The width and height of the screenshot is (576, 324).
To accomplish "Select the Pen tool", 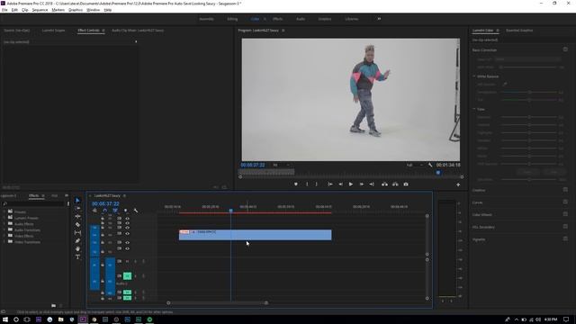I will click(x=77, y=240).
